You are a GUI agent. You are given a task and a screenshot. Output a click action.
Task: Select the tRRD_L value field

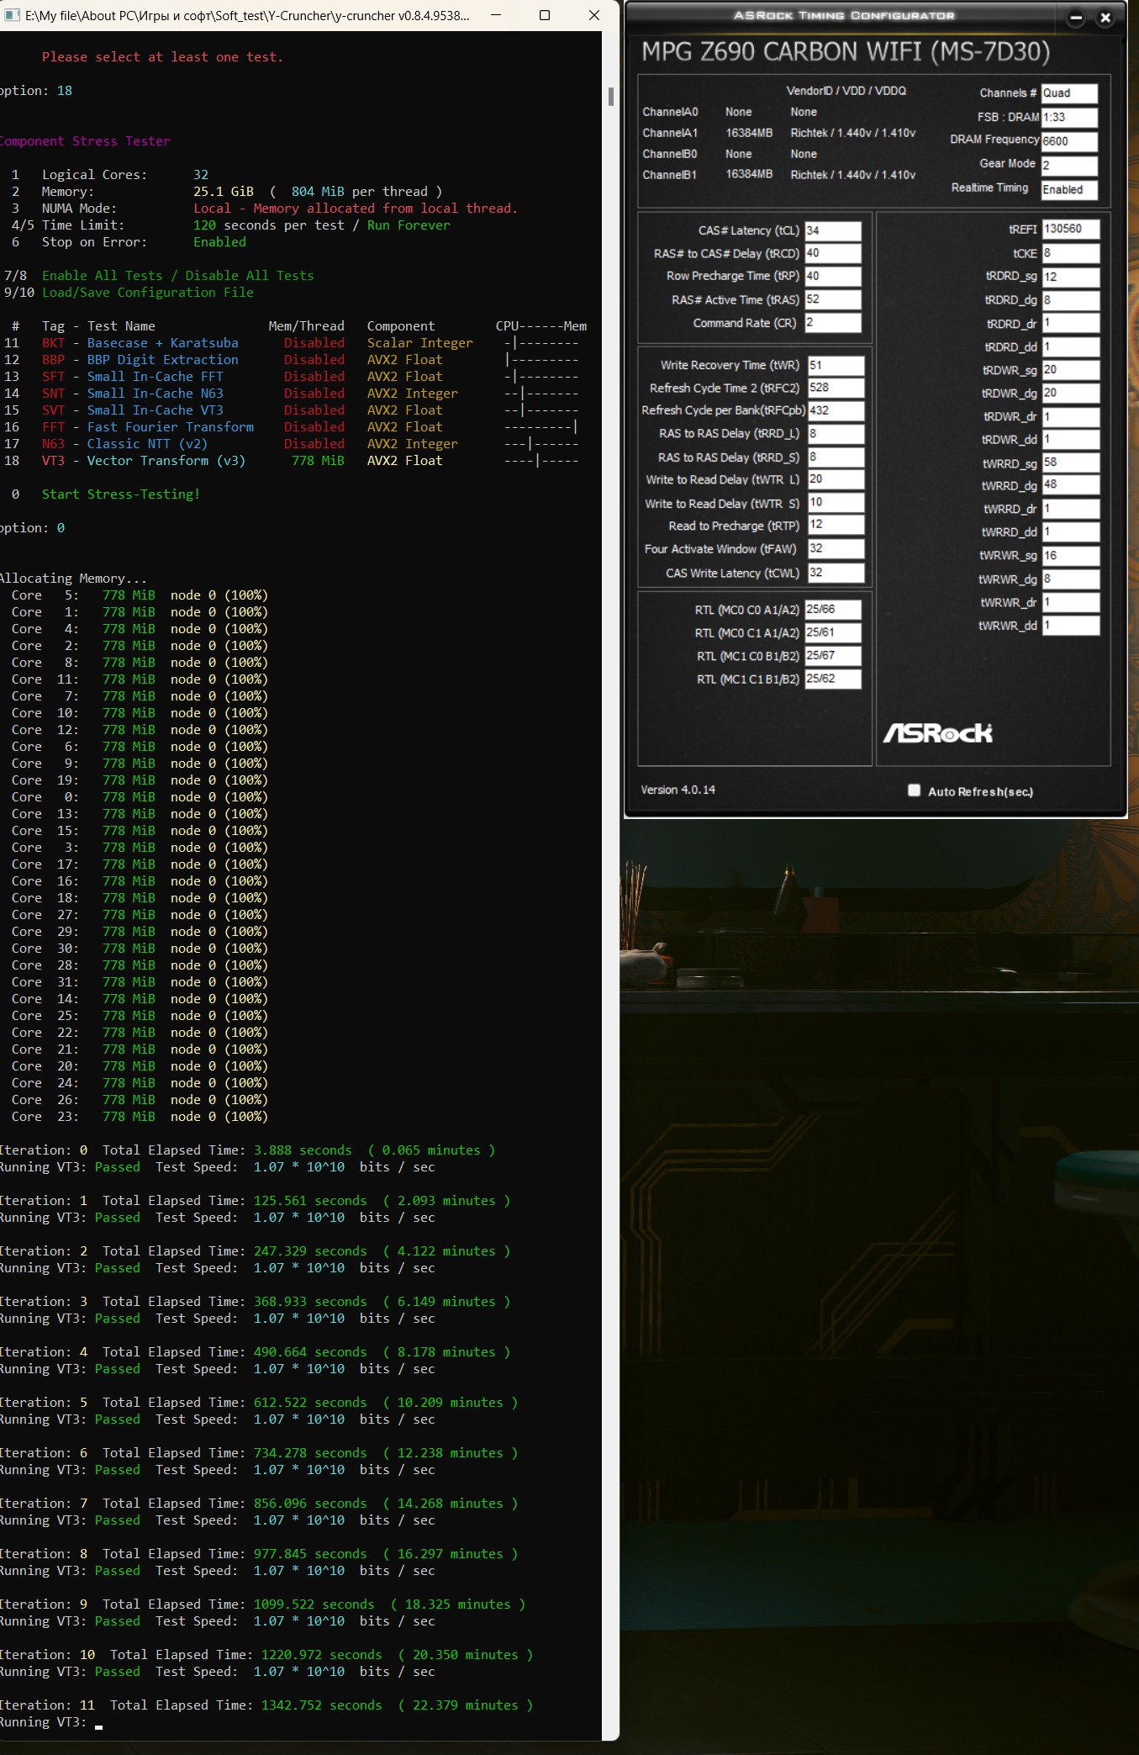point(836,434)
